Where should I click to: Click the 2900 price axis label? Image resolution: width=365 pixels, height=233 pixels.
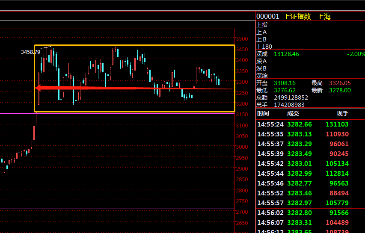coord(242,168)
